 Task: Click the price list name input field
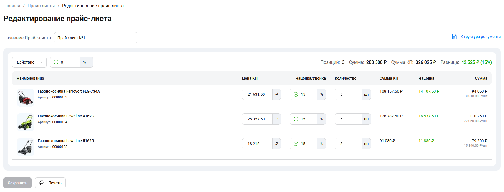click(95, 38)
